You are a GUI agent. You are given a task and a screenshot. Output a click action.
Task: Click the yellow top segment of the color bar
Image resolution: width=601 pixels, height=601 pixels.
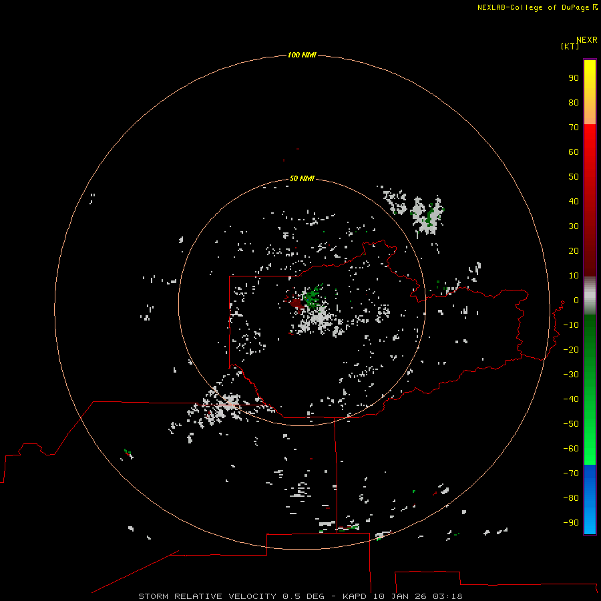pos(590,92)
